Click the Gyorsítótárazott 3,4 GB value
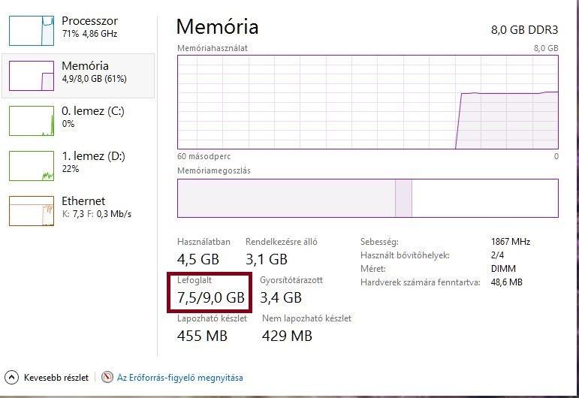Image resolution: width=579 pixels, height=398 pixels. (281, 297)
